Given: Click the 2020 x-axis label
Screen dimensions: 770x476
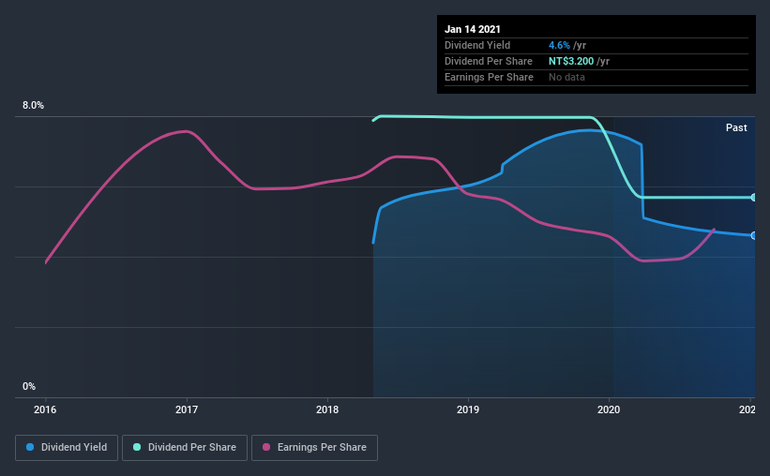Looking at the screenshot, I should point(609,409).
